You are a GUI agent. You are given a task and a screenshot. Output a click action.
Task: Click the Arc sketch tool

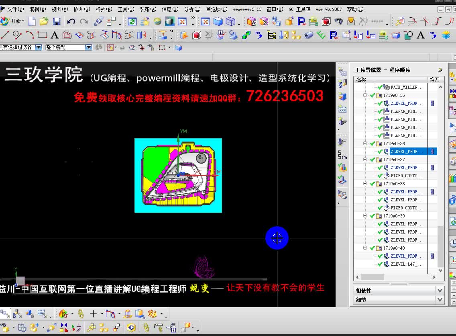pyautogui.click(x=31, y=35)
